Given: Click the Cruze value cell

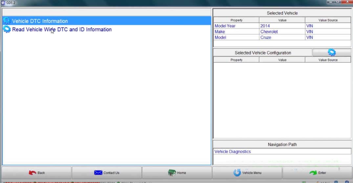Looking at the screenshot, I should click(x=282, y=37).
